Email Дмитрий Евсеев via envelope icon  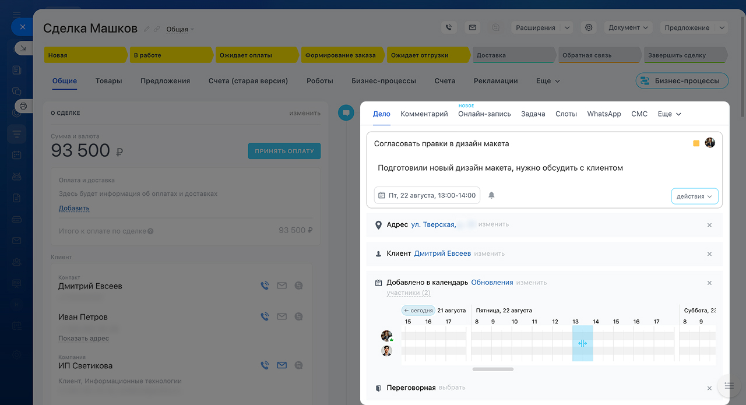[281, 286]
